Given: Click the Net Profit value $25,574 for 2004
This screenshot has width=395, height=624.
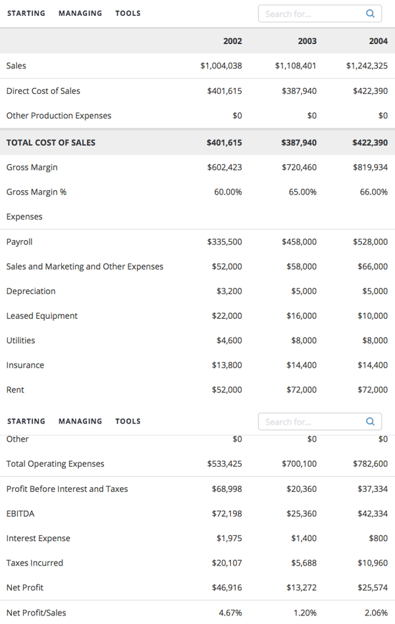Looking at the screenshot, I should (x=372, y=587).
